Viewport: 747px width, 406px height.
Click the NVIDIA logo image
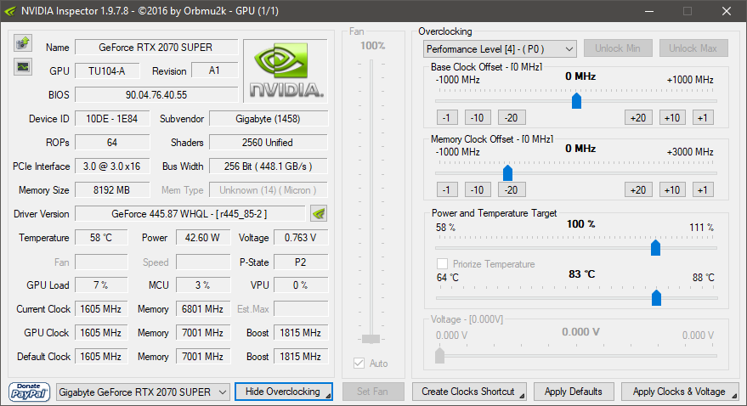point(286,70)
